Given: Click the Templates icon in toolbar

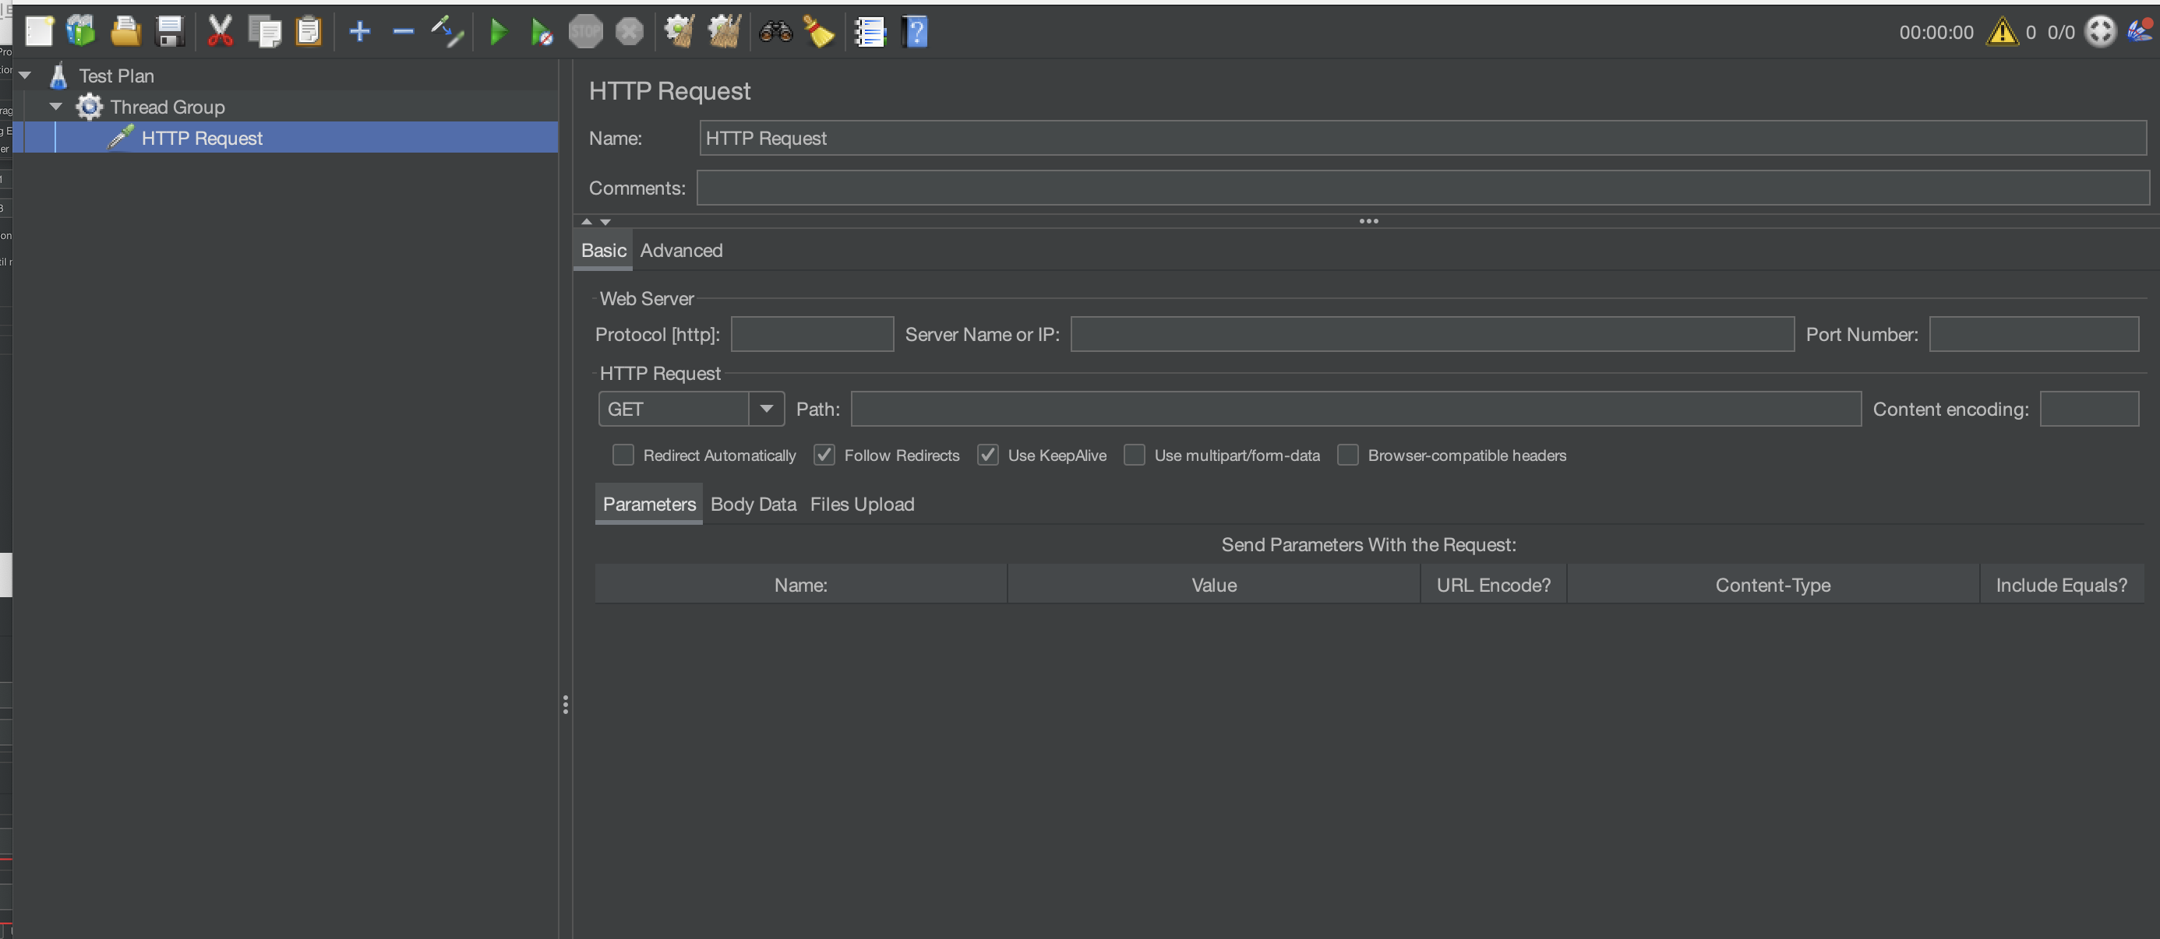Looking at the screenshot, I should pos(81,32).
